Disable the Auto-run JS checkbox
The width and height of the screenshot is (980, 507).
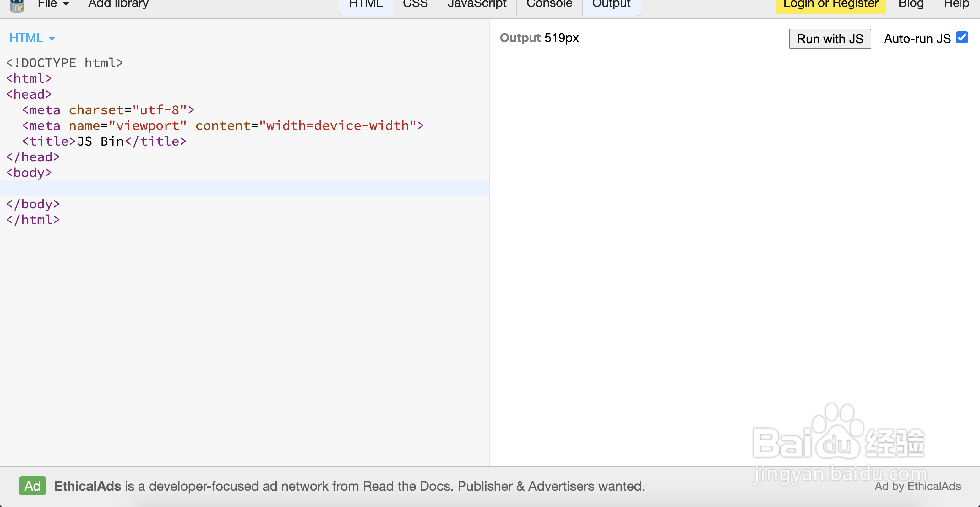962,38
